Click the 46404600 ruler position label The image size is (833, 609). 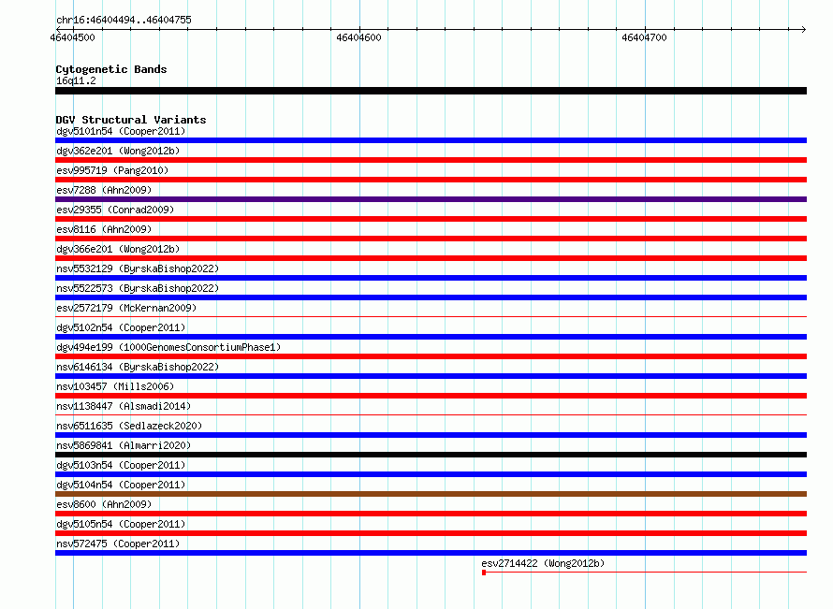358,37
